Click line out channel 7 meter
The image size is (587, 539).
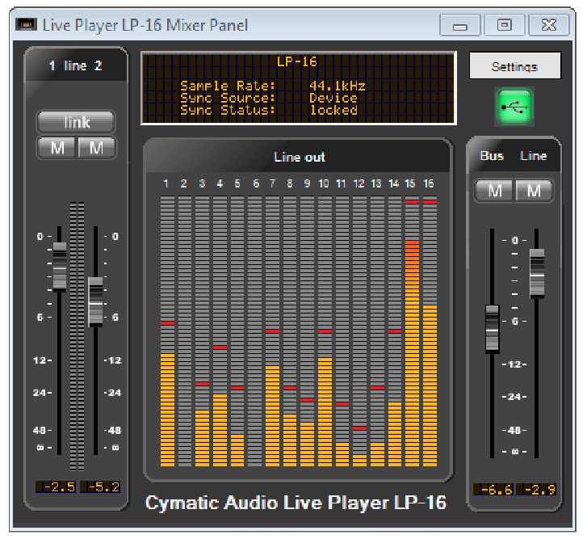click(x=272, y=331)
